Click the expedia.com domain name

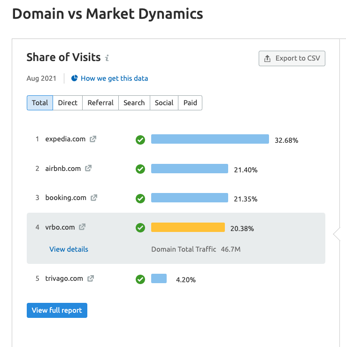tap(65, 139)
